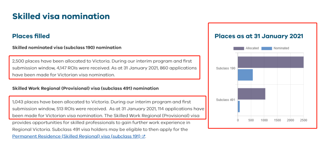Click the 2500 value on chart axis
This screenshot has width=322, height=142.
click(x=304, y=120)
